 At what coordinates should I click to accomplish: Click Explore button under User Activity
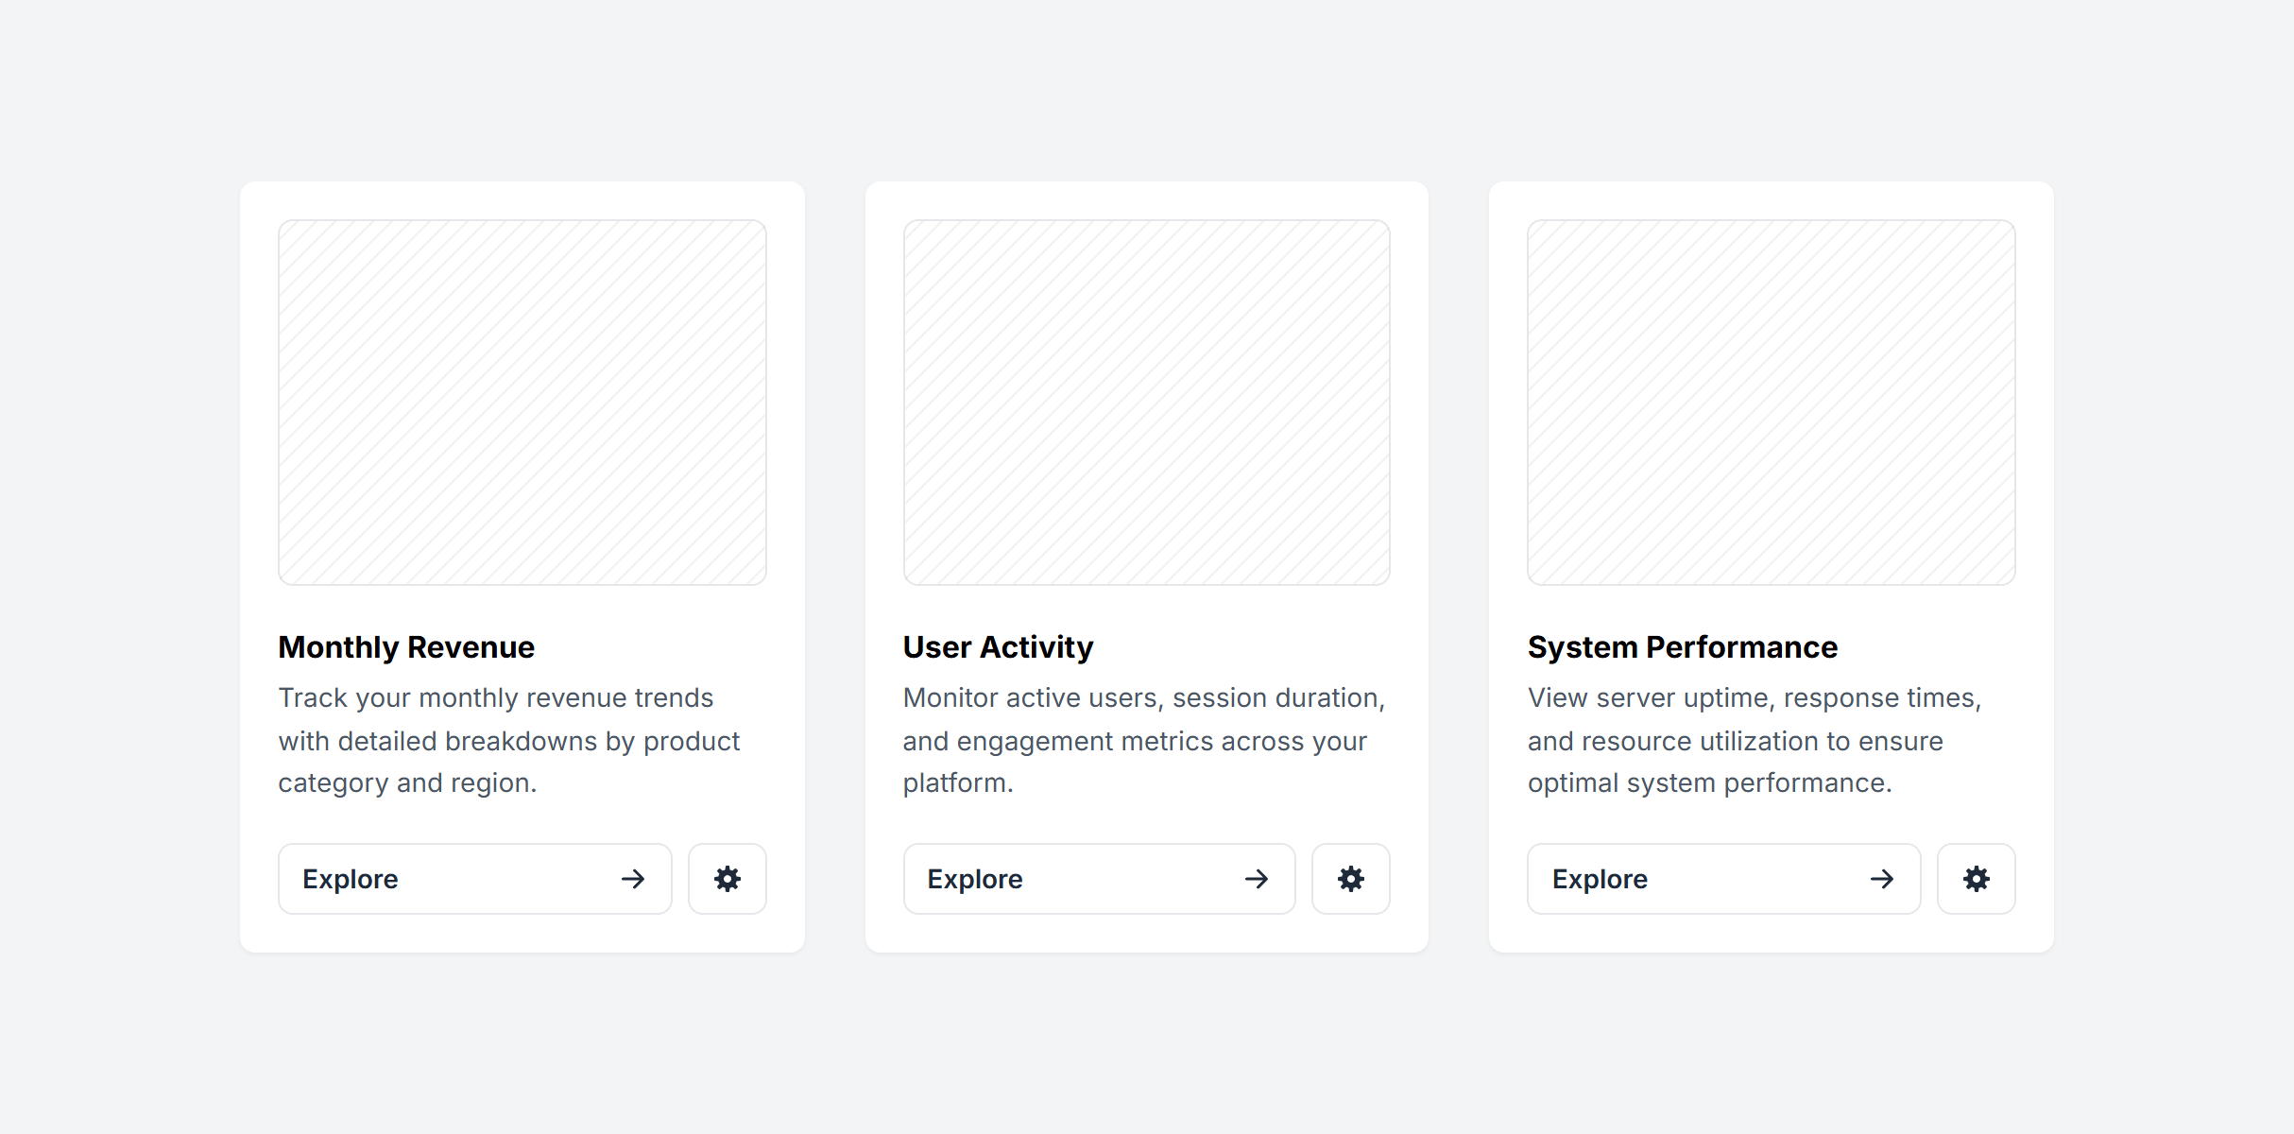pyautogui.click(x=1099, y=879)
